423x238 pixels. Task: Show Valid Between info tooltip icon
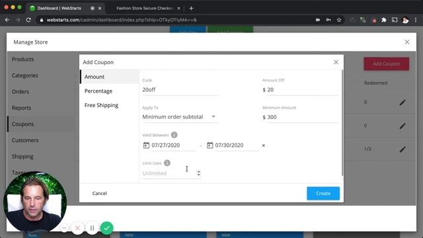(174, 135)
